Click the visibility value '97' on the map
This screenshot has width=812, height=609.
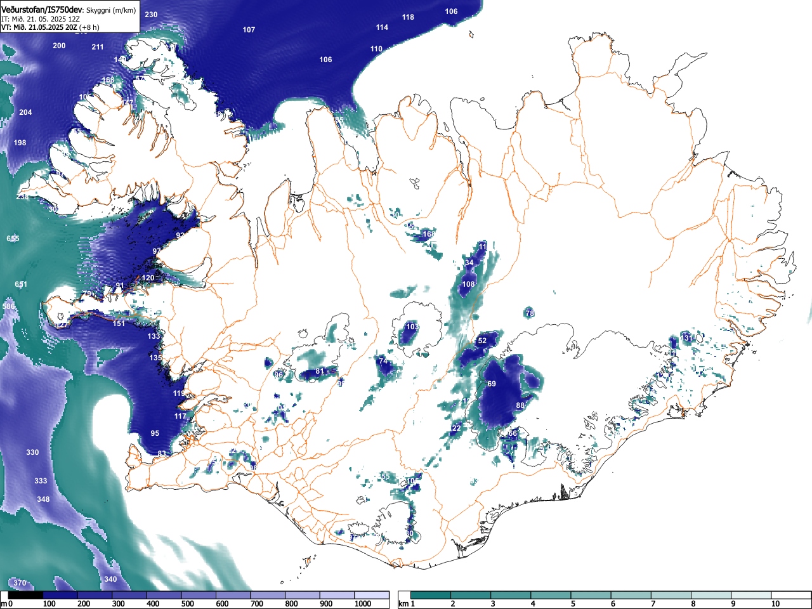[x=157, y=251]
